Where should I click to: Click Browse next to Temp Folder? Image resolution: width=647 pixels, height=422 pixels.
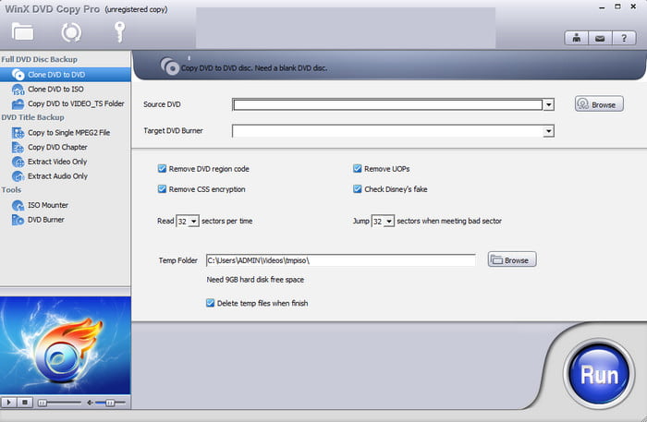512,259
